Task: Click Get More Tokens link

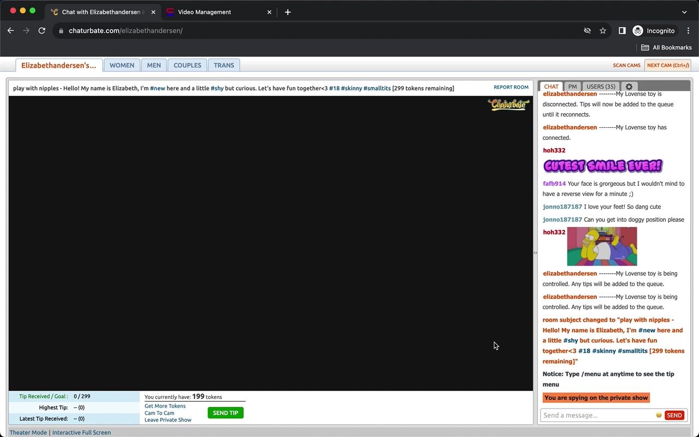Action: click(165, 406)
